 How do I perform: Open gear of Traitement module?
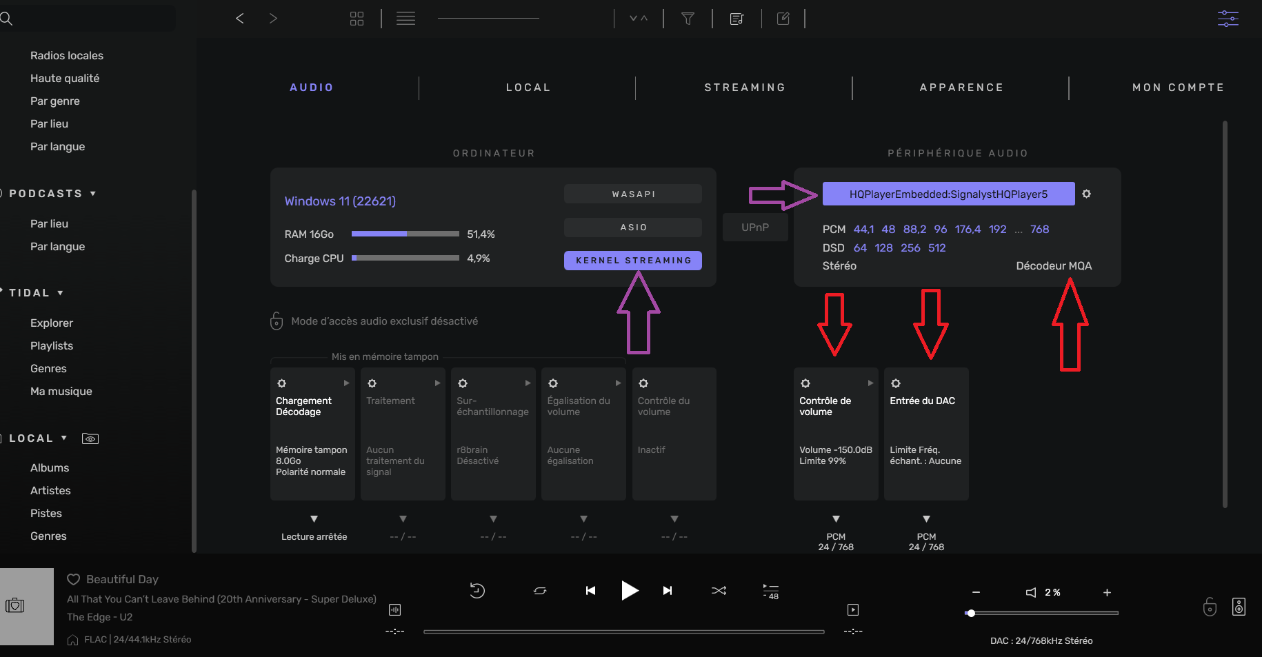click(x=372, y=383)
